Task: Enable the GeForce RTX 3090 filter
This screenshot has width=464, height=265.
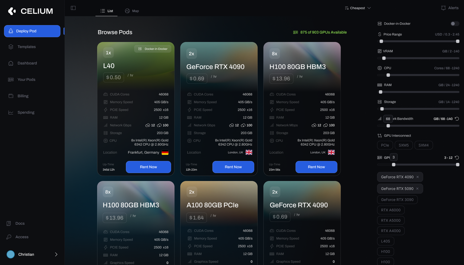Action: [x=397, y=200]
